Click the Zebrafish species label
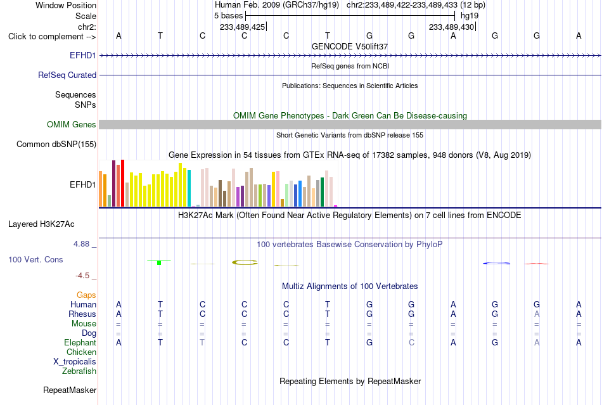Viewport: 602px width, 405px height. coord(79,371)
